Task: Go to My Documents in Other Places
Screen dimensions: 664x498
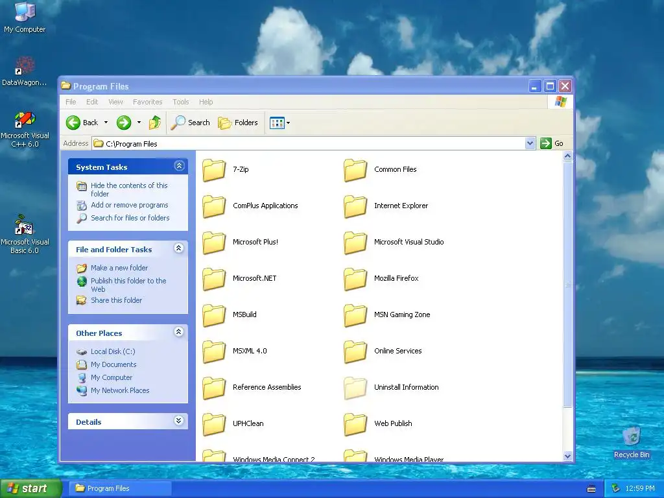Action: click(x=113, y=364)
